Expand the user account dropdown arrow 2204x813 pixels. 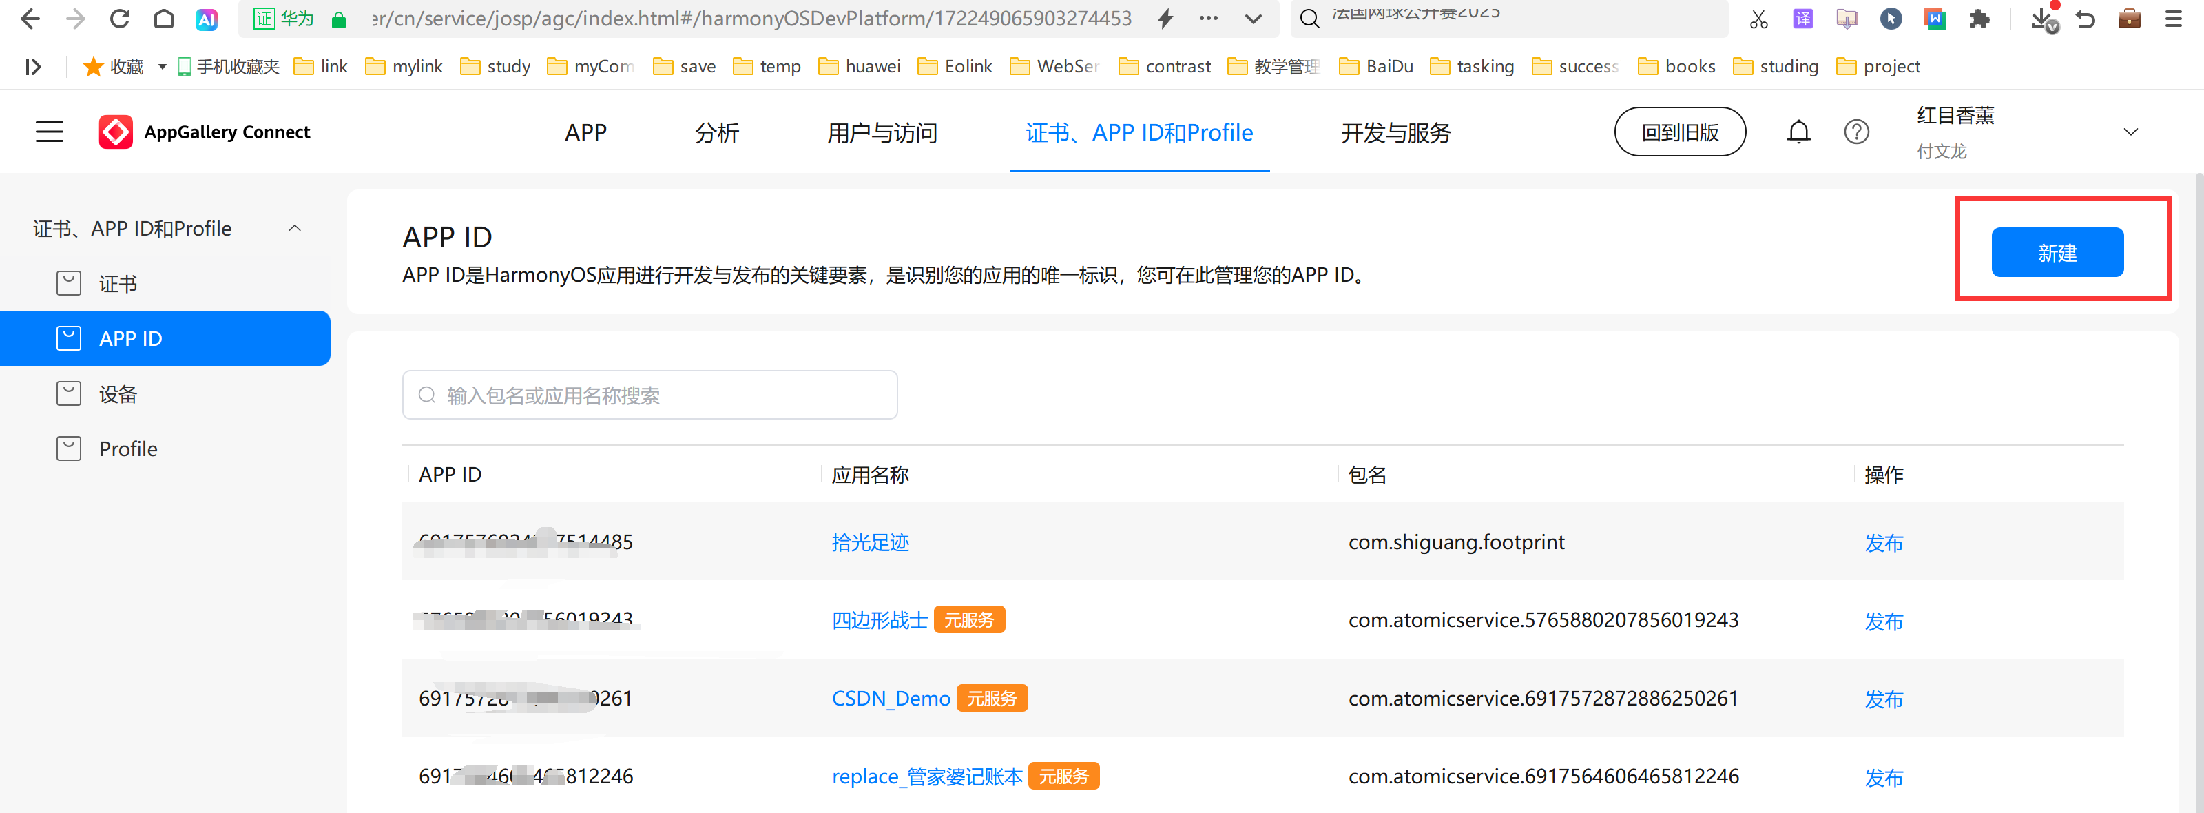(2130, 132)
